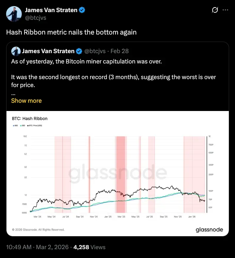Click @btcjvs handle in quoted tweet header
This screenshot has height=258, width=235.
click(x=95, y=51)
